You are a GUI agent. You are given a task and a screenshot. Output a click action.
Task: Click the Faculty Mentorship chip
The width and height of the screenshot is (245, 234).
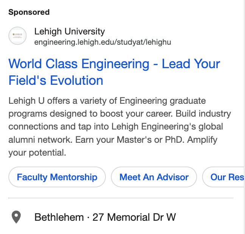tap(57, 177)
